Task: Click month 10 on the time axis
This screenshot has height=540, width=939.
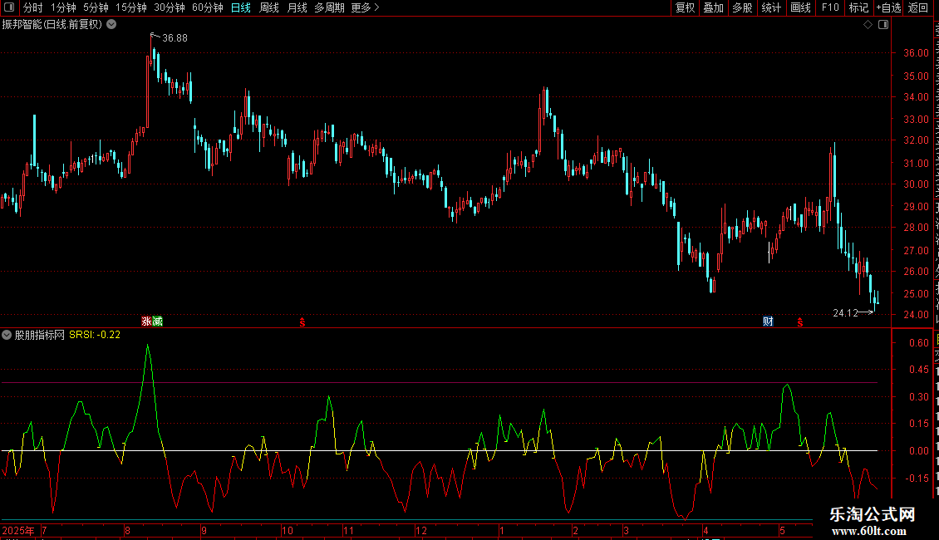Action: click(288, 530)
